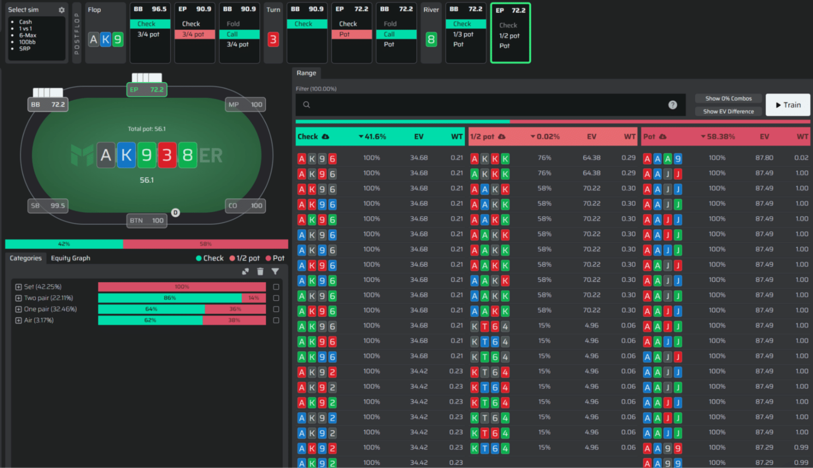Open the help question mark beside the filter field
Image resolution: width=813 pixels, height=468 pixels.
coord(673,104)
